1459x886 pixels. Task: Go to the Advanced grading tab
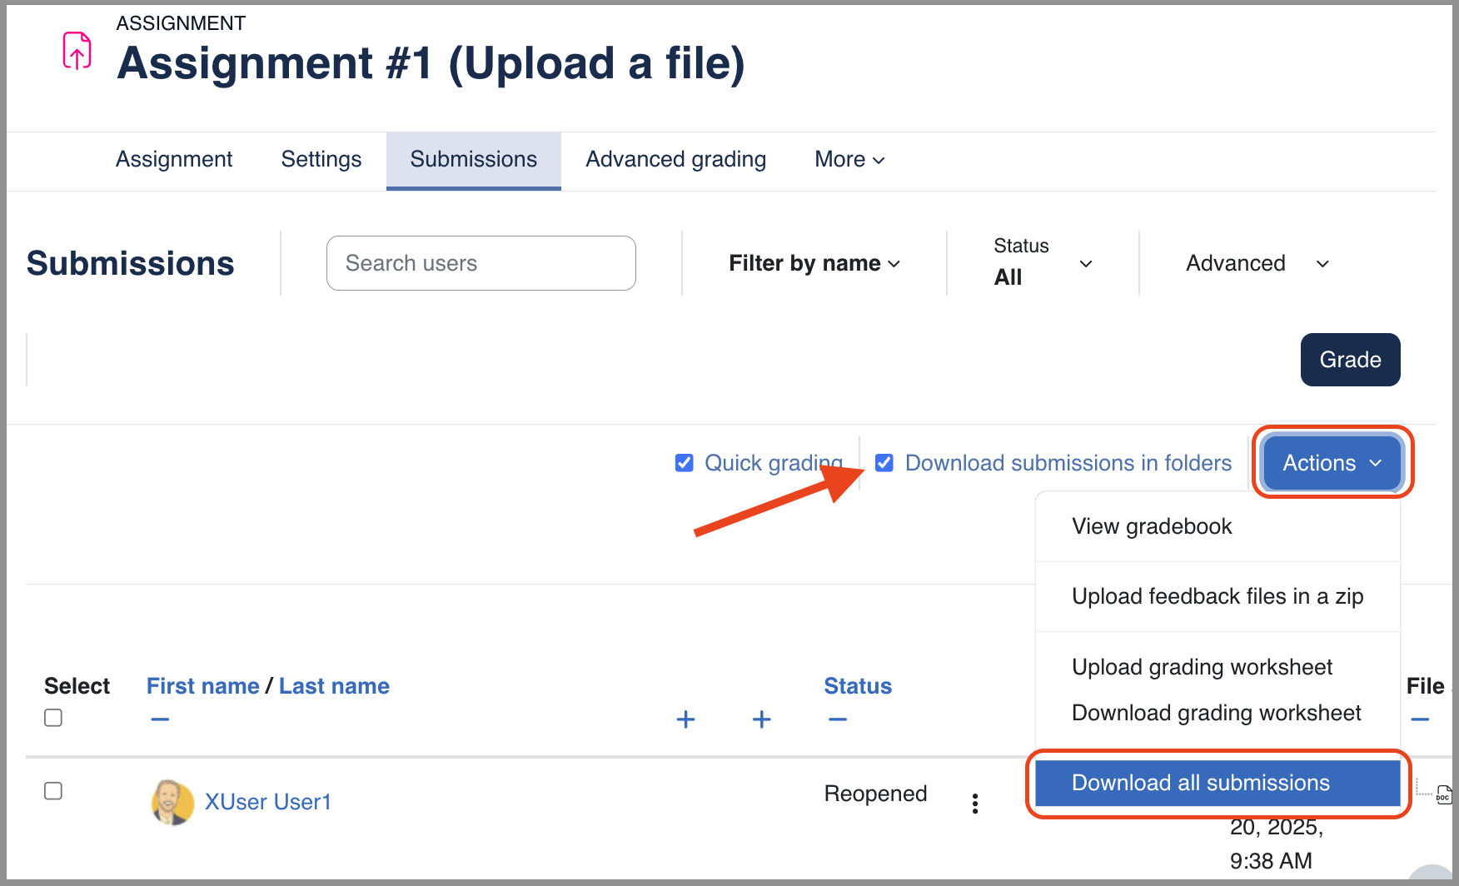[676, 159]
